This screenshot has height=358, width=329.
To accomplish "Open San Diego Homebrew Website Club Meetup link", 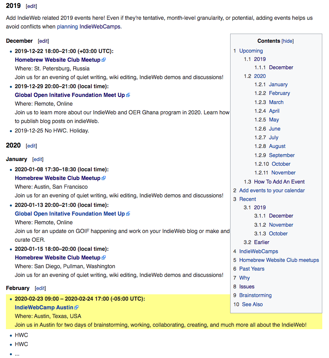I will [x=57, y=258].
